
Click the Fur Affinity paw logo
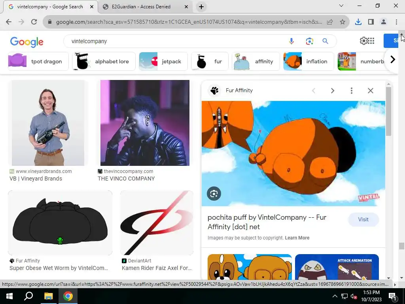[214, 91]
